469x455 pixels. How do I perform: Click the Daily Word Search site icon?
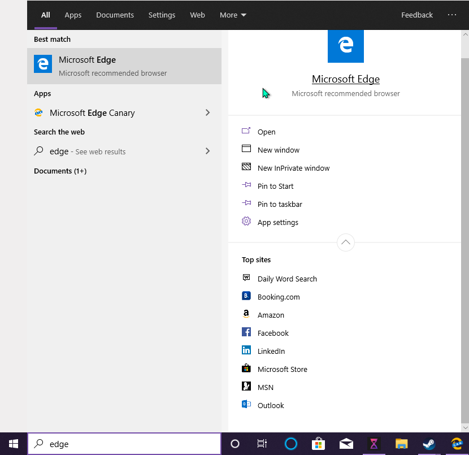tap(246, 278)
